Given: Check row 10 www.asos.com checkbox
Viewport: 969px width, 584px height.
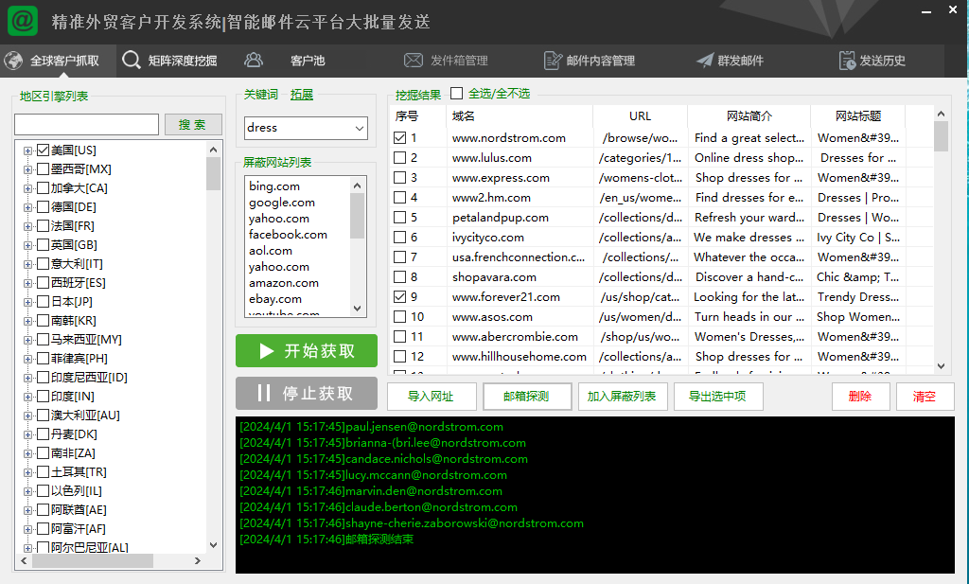Looking at the screenshot, I should point(400,316).
